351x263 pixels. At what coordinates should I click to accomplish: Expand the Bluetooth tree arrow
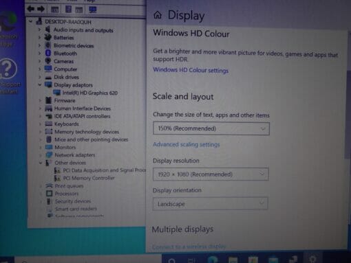40,54
